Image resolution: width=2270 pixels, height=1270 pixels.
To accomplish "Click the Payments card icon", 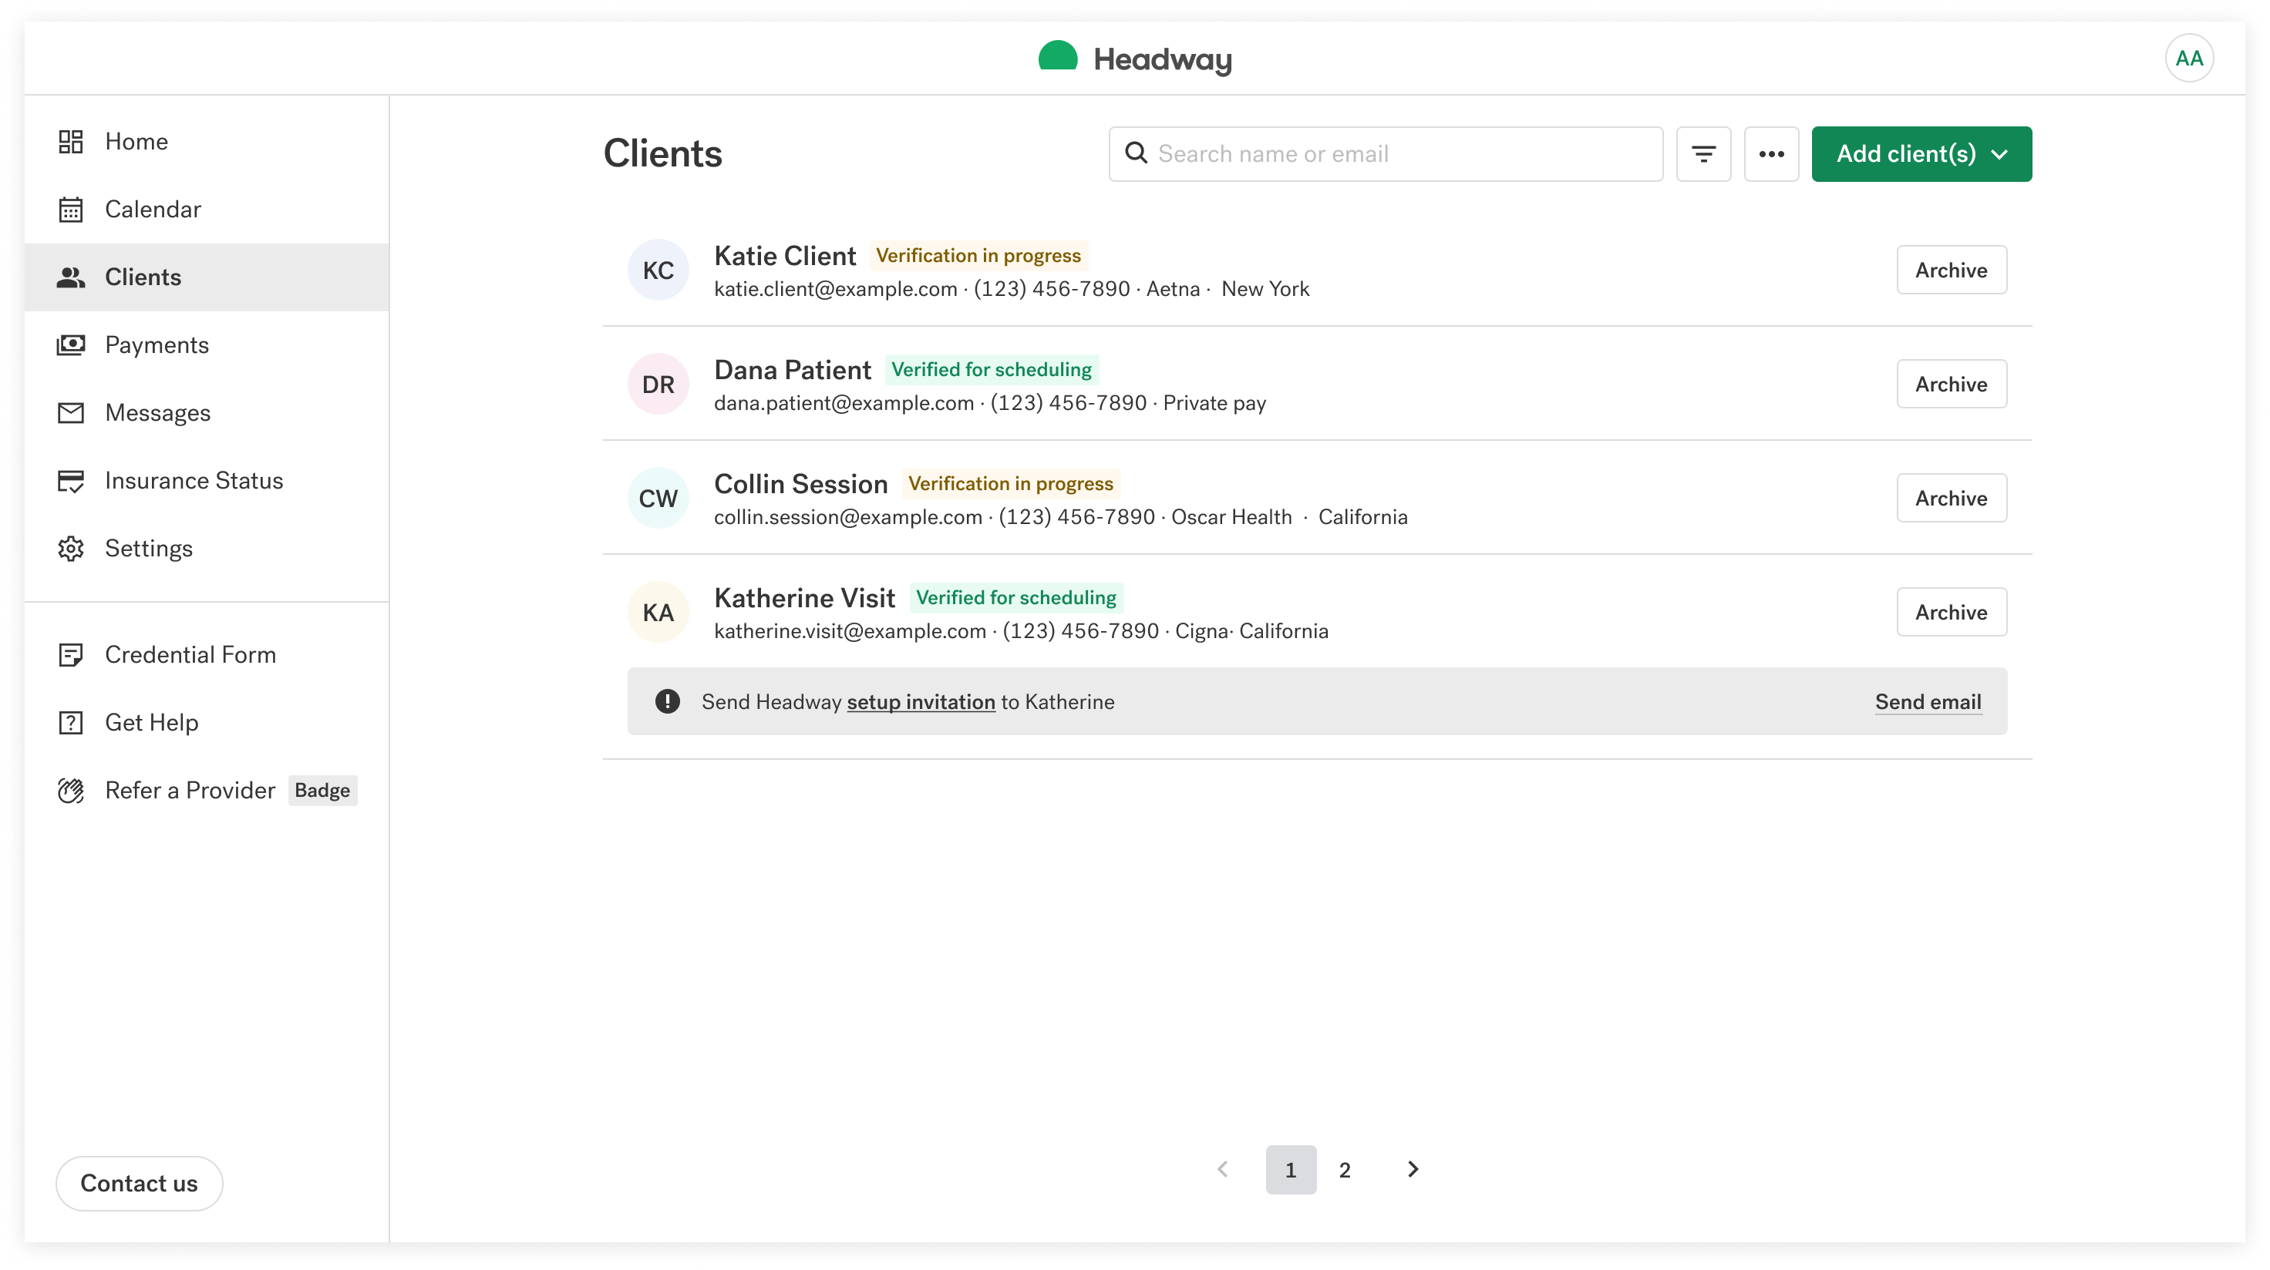I will pos(72,344).
